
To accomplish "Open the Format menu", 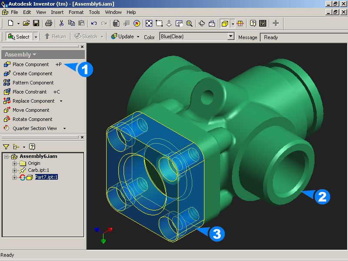I will 76,12.
